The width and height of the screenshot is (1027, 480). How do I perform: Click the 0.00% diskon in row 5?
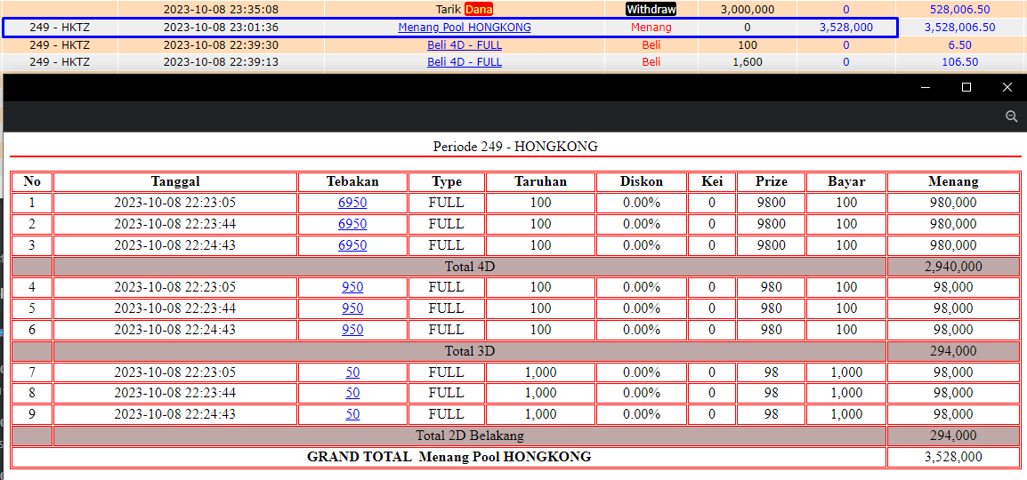[x=642, y=308]
